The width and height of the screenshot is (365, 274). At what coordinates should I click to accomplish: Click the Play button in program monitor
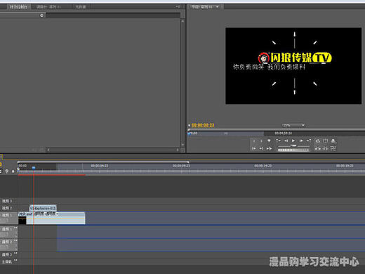tap(293, 141)
